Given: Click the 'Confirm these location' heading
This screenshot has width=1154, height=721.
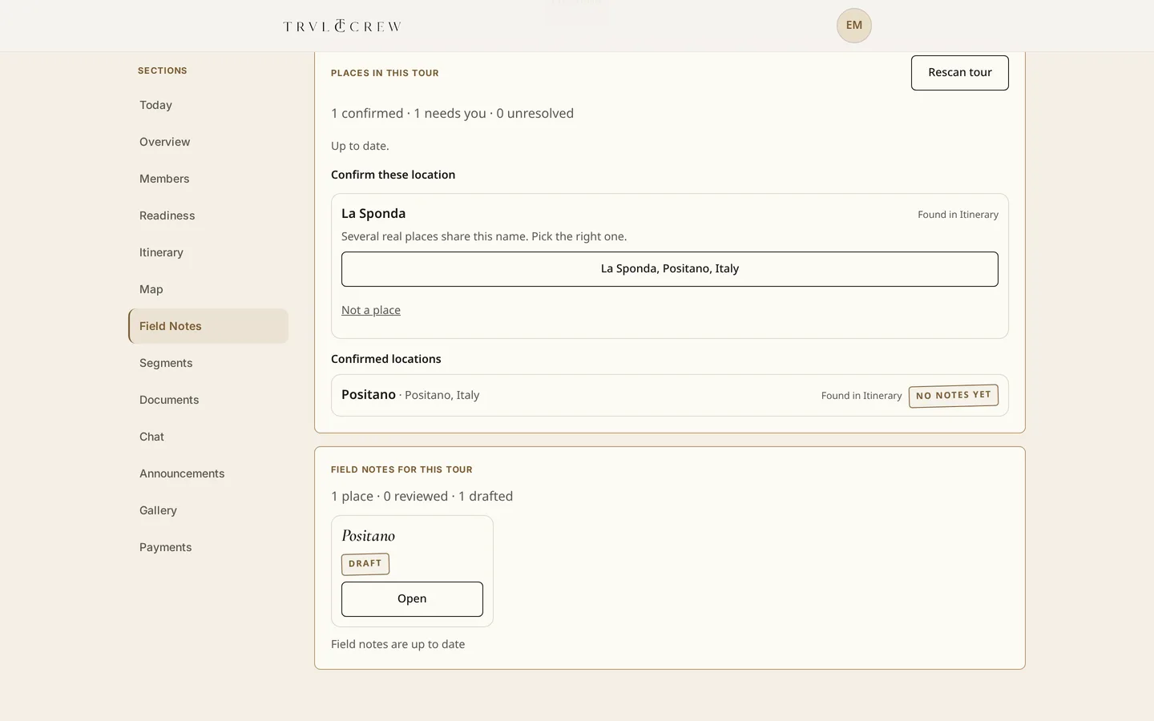Looking at the screenshot, I should 393,175.
